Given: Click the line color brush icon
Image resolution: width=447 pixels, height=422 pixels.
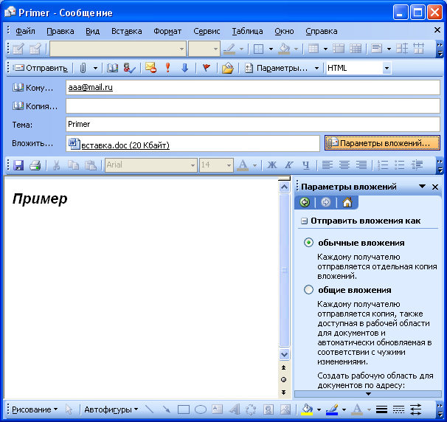Looking at the screenshot, I should click(x=332, y=409).
